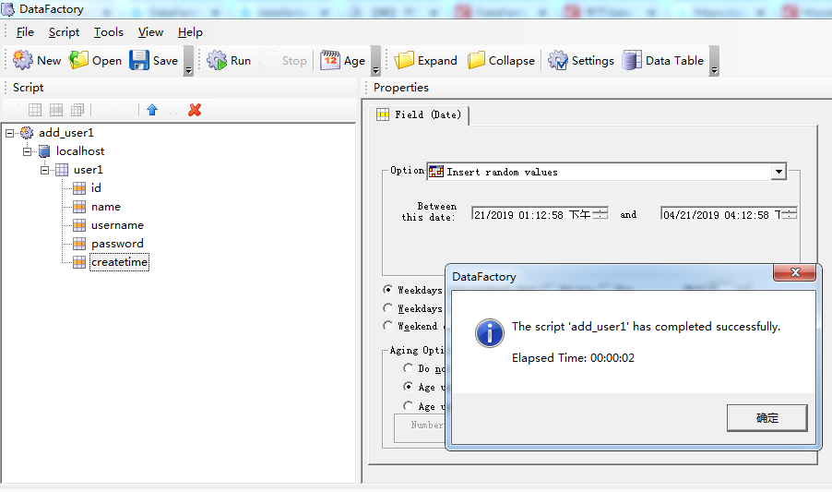The image size is (832, 492).
Task: Select the password tree row
Action: (117, 244)
